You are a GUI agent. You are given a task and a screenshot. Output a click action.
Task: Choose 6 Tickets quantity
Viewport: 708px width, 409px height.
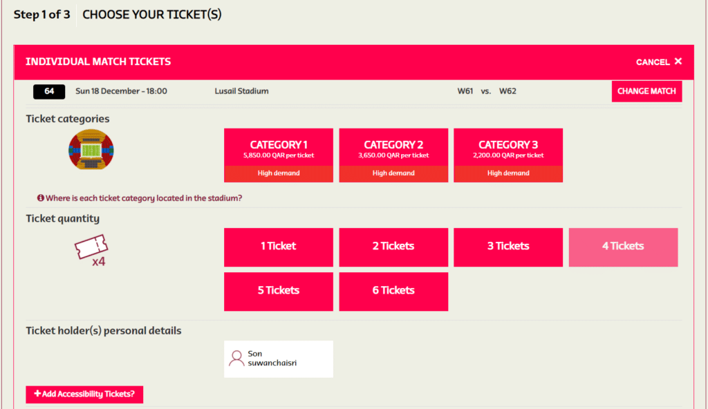pos(393,291)
